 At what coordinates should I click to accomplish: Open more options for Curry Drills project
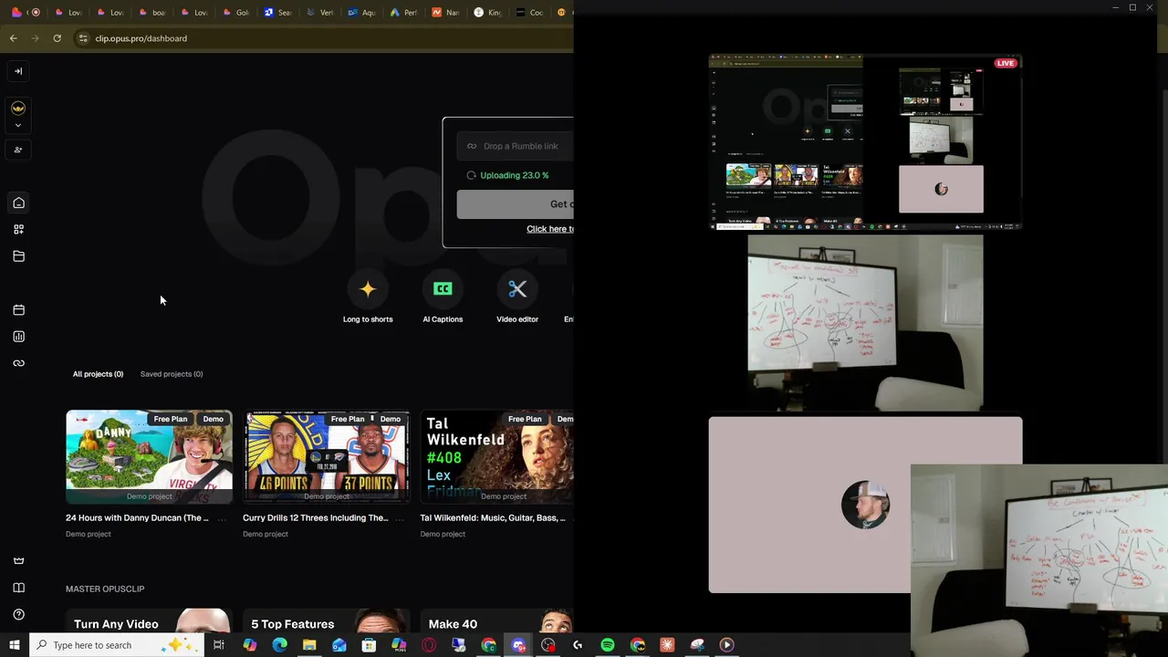399,518
